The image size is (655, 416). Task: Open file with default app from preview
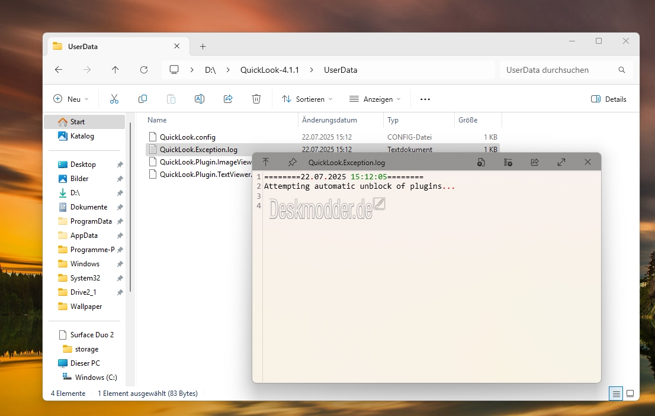481,162
